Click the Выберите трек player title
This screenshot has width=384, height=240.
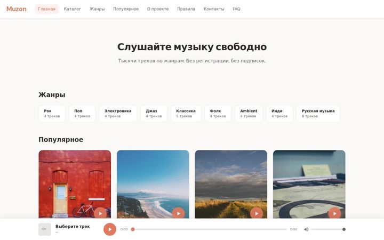click(x=73, y=227)
